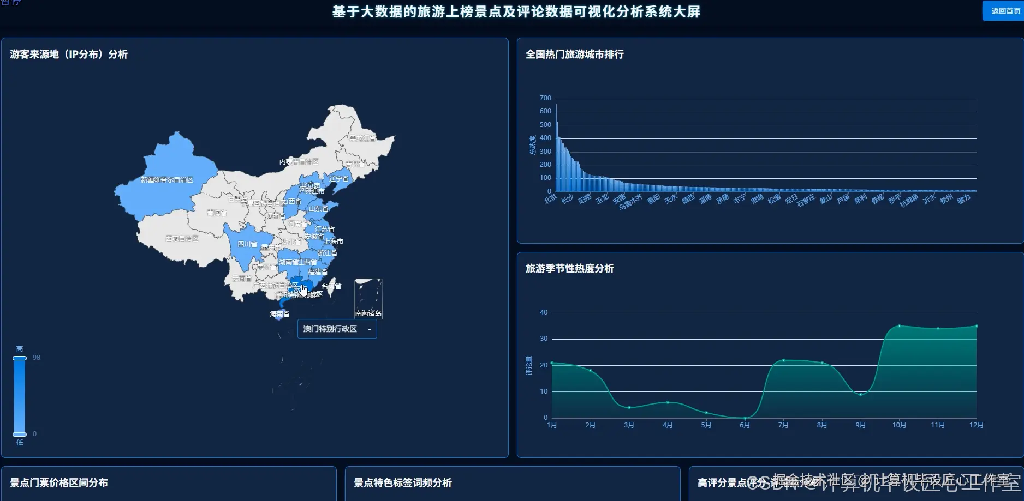Click the 阳朔 label on city chart axis
Screen dimensions: 1024x501
click(585, 198)
